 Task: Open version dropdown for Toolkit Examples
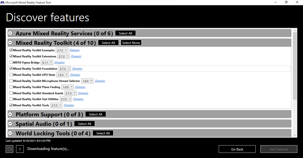click(62, 50)
